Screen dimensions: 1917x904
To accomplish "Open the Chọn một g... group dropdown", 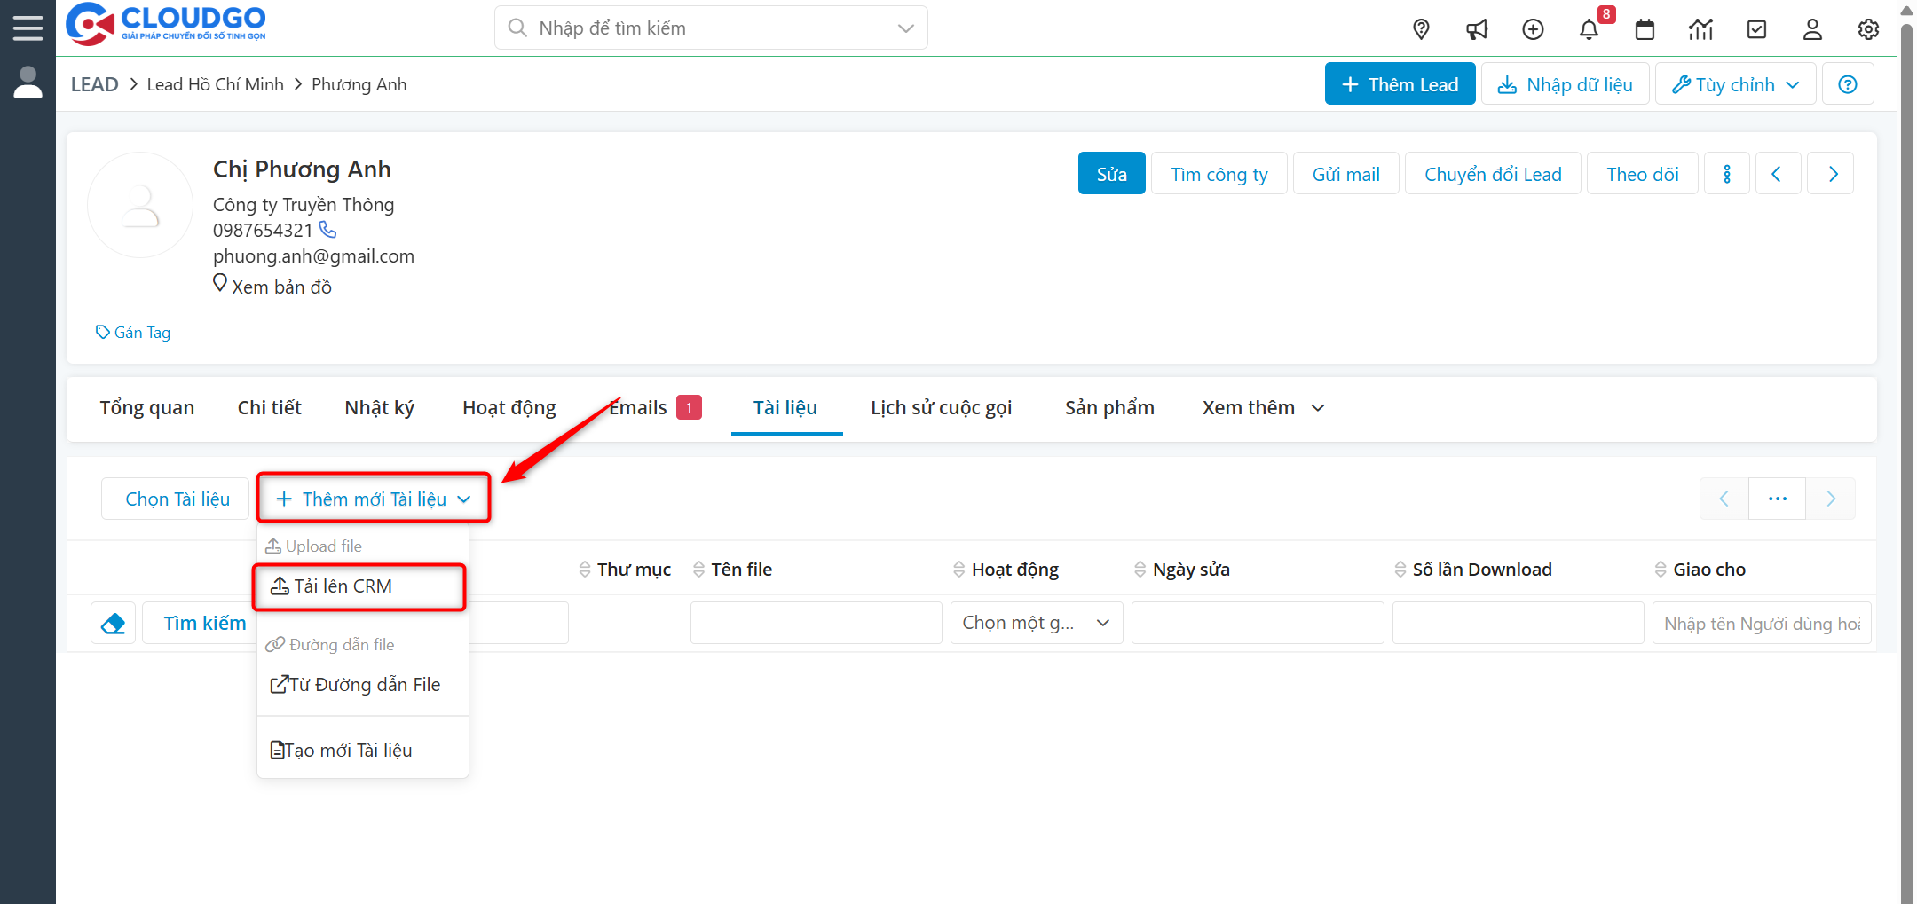I will pos(1035,622).
